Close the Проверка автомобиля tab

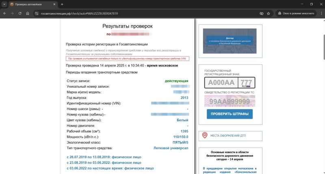tap(55, 4)
